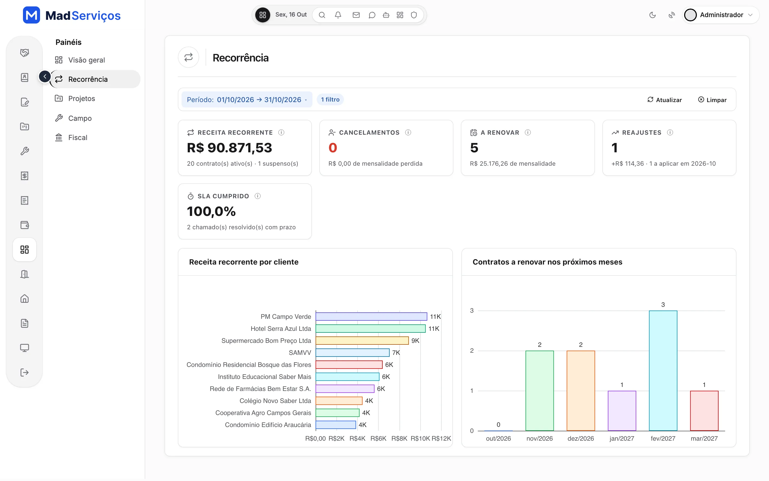Click 'Receita recorrente por cliente' chart title
The height and width of the screenshot is (481, 769).
click(244, 262)
